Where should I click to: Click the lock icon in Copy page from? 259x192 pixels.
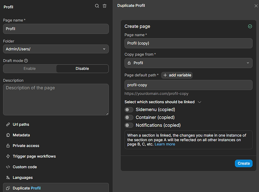(x=129, y=63)
